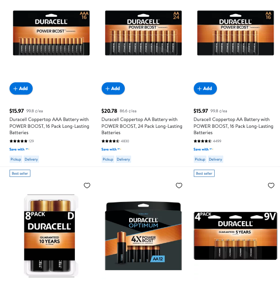
Task: Open the Duracell AAA 16 pack product image
Action: (51, 33)
